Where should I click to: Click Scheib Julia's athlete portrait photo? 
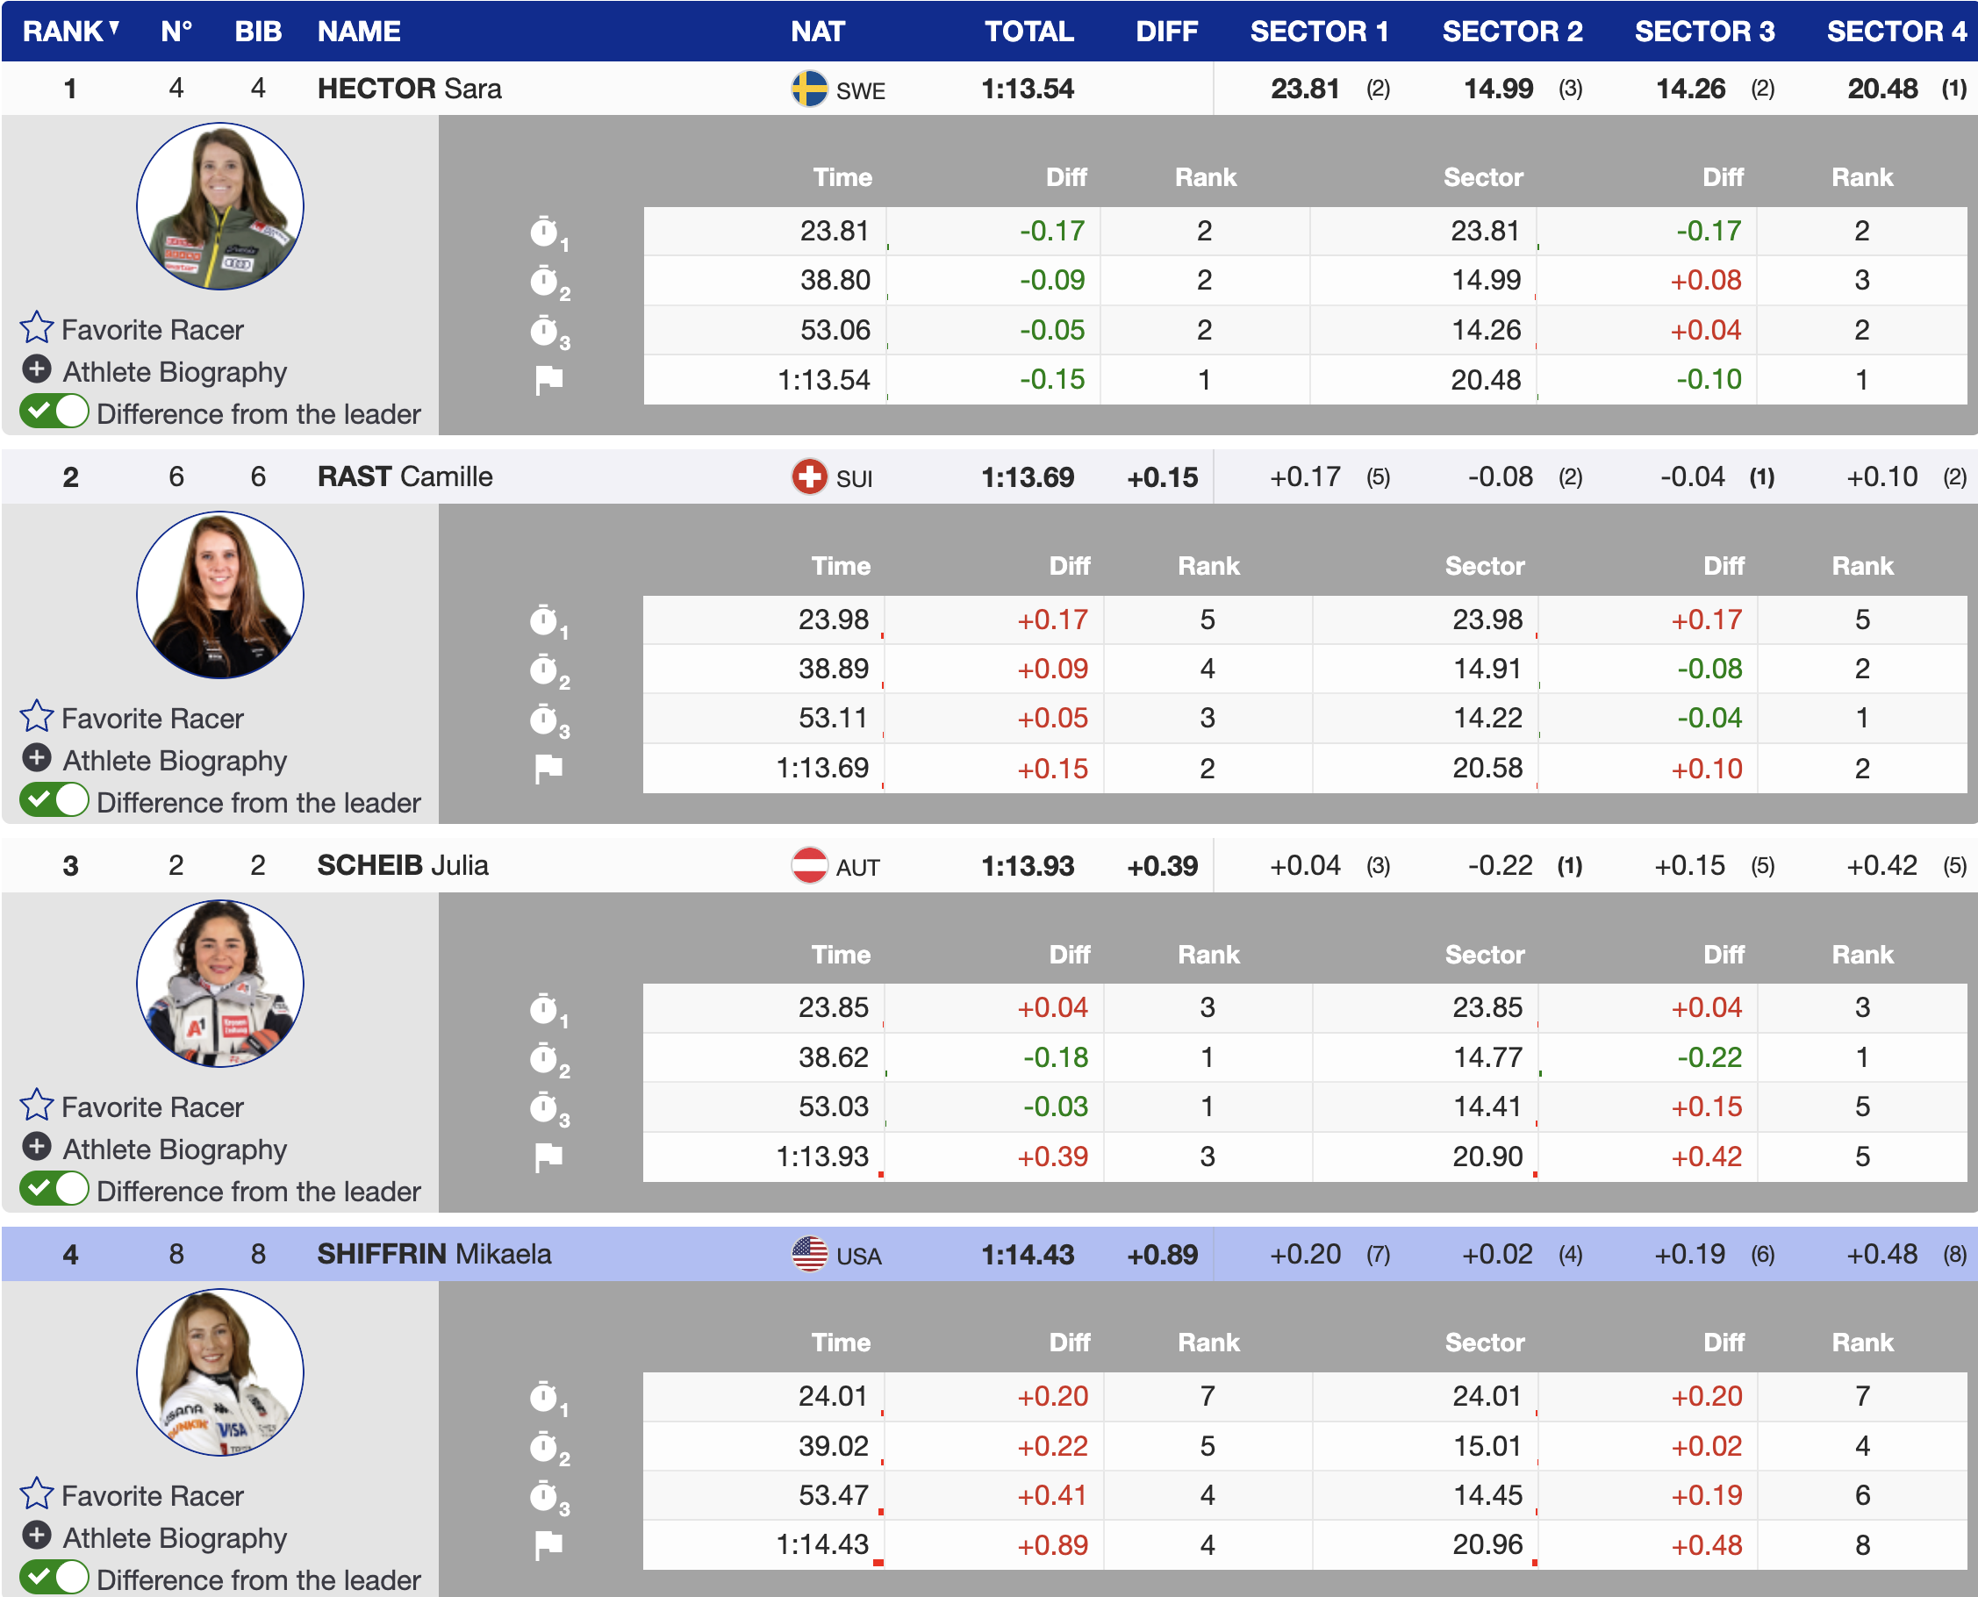[x=220, y=984]
